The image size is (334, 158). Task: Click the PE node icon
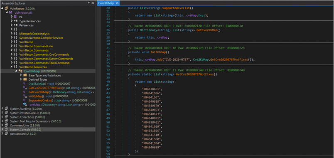click(x=15, y=17)
